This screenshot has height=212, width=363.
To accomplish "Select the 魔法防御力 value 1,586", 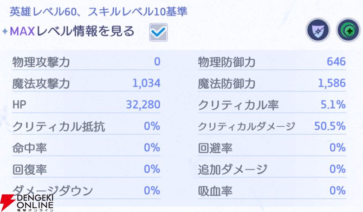I will (332, 83).
